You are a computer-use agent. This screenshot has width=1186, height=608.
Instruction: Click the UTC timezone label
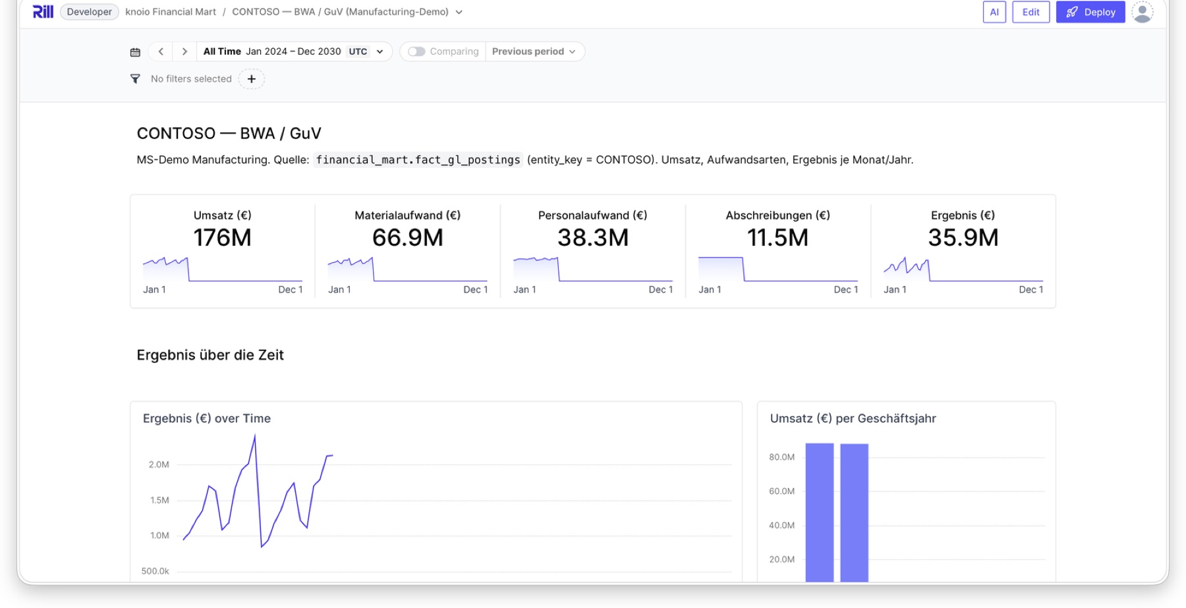(x=358, y=51)
